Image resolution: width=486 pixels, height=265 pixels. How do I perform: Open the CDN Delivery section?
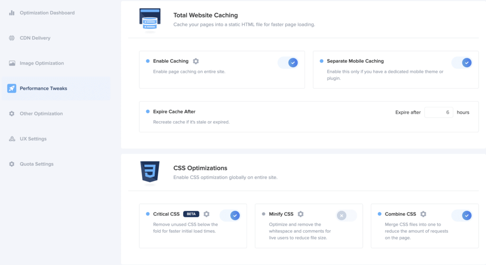click(35, 38)
